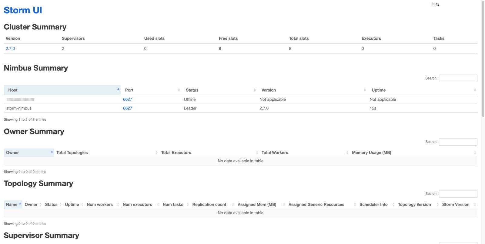This screenshot has height=244, width=485.
Task: Open port 6627 link for storm-nimbus
Action: pyautogui.click(x=127, y=108)
